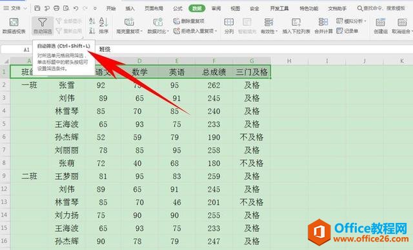413x250 pixels.
Task: Expand the 数据对比 dropdown
Action: (168, 32)
